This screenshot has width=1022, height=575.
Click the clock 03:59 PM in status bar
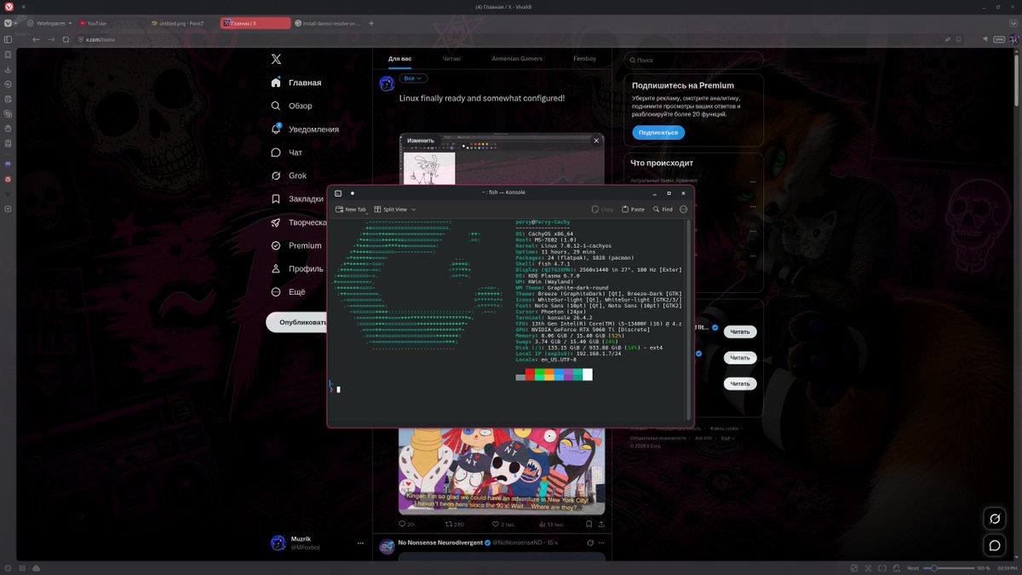tap(1006, 568)
